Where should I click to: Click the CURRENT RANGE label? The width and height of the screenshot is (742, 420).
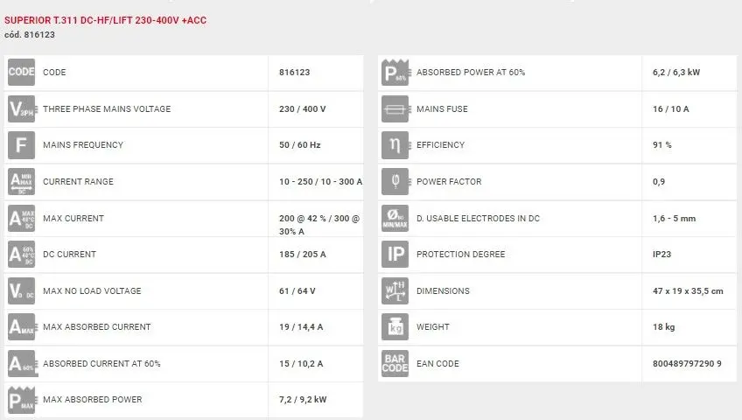tap(78, 182)
